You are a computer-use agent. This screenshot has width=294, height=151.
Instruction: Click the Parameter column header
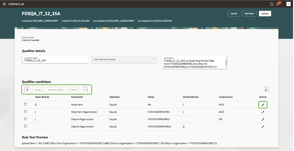[x=77, y=97]
